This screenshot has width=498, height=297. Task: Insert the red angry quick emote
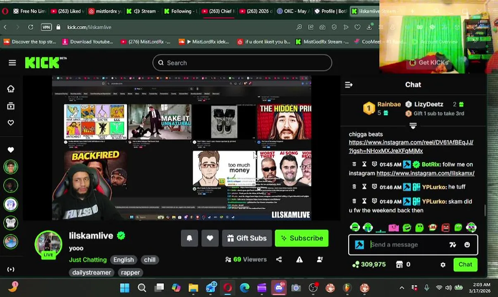pos(445,227)
